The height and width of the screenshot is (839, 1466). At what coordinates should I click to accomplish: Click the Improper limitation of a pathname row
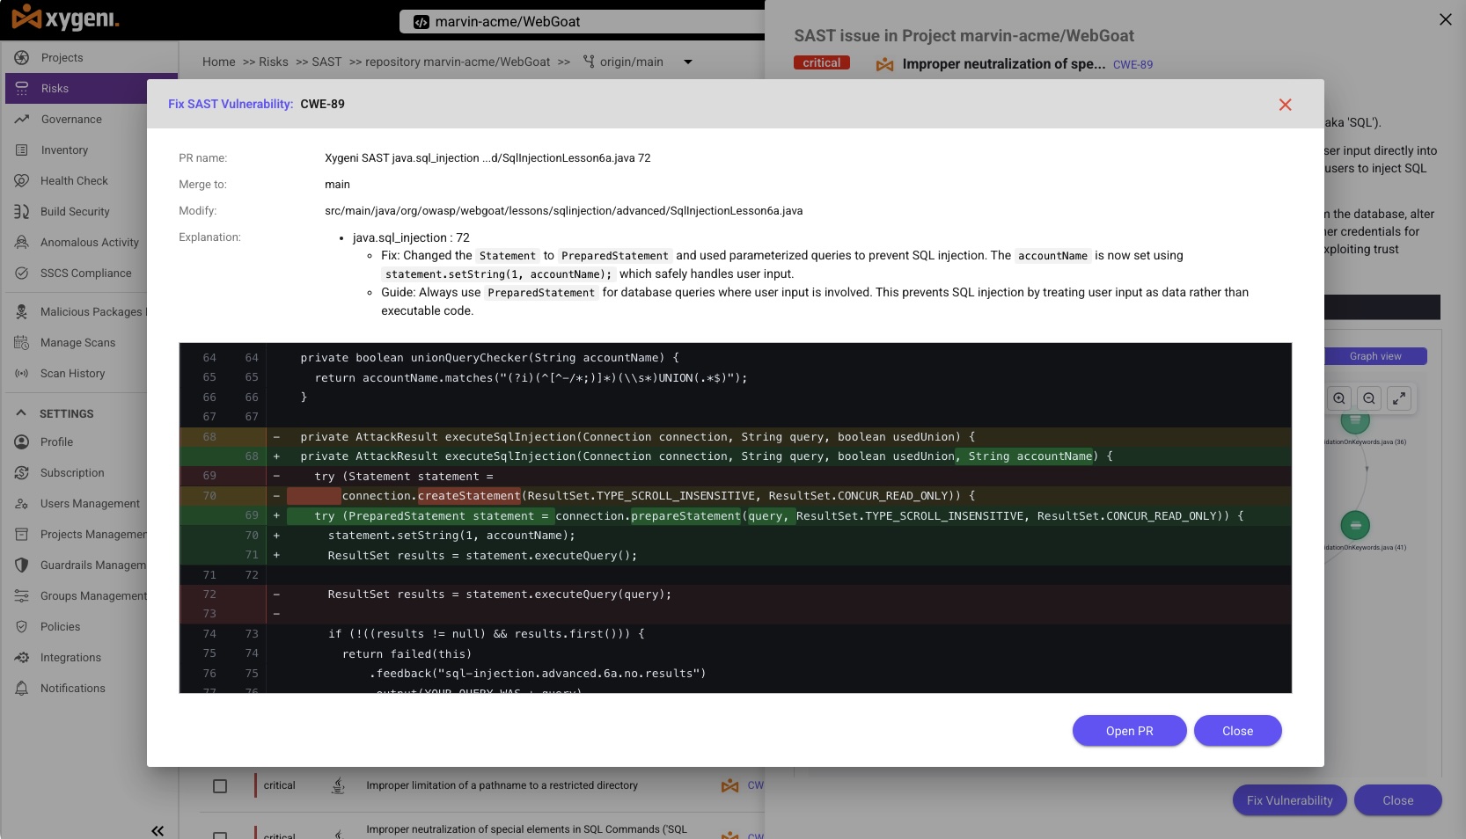tap(502, 785)
